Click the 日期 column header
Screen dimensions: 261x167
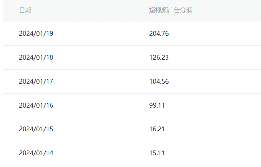(x=25, y=10)
